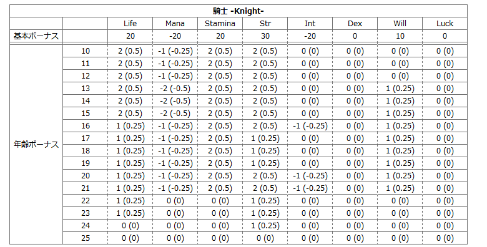
Task: Select the Mana base bonus value -20
Action: pyautogui.click(x=175, y=36)
